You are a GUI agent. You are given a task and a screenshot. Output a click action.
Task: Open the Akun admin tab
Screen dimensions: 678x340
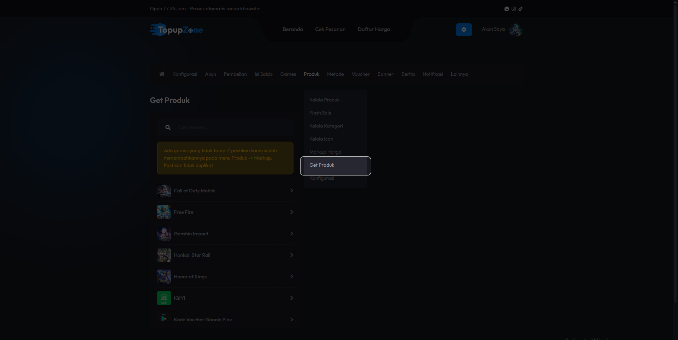(210, 74)
